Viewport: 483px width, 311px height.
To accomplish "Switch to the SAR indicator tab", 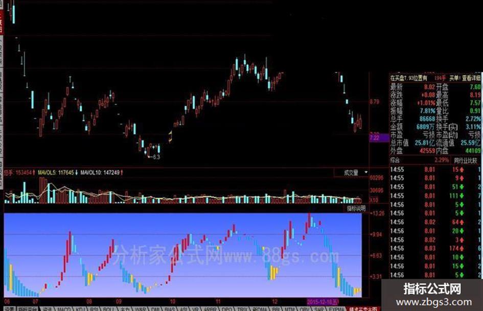I will pyautogui.click(x=319, y=308).
